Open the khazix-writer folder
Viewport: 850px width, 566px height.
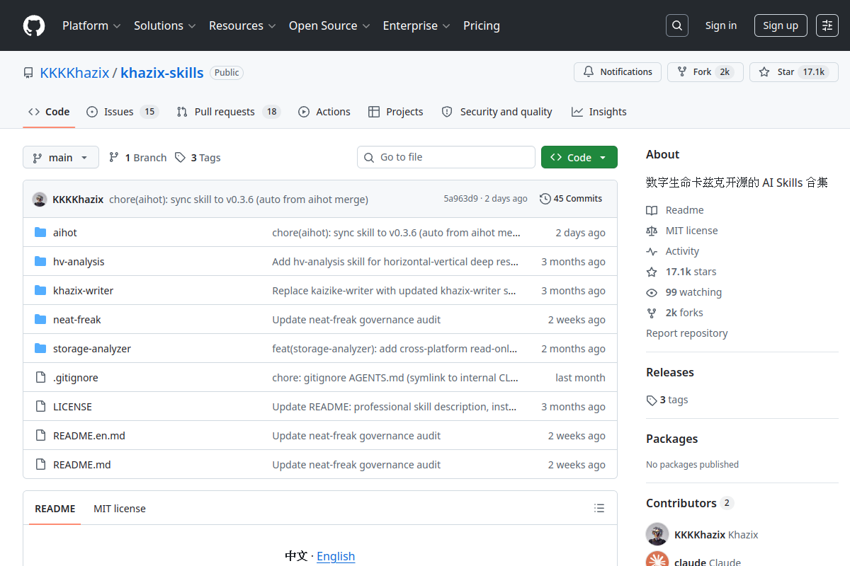pyautogui.click(x=83, y=291)
